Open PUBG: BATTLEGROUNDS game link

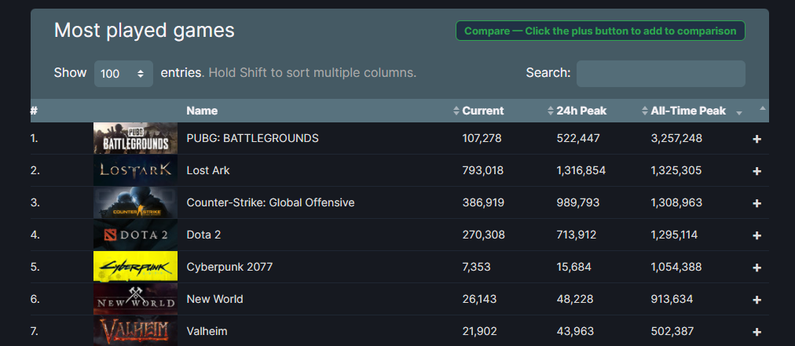click(x=252, y=138)
